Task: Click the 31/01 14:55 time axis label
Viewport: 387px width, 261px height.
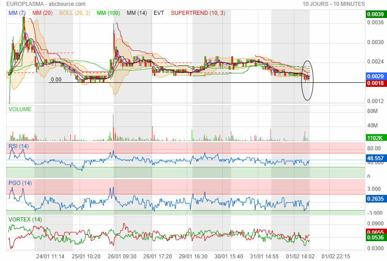Action: [264, 256]
